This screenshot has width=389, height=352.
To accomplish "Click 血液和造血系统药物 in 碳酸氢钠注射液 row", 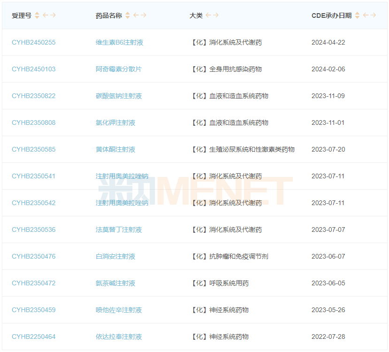I will click(x=239, y=96).
